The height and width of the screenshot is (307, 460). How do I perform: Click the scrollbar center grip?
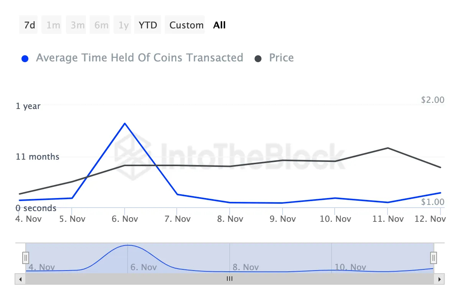230,279
